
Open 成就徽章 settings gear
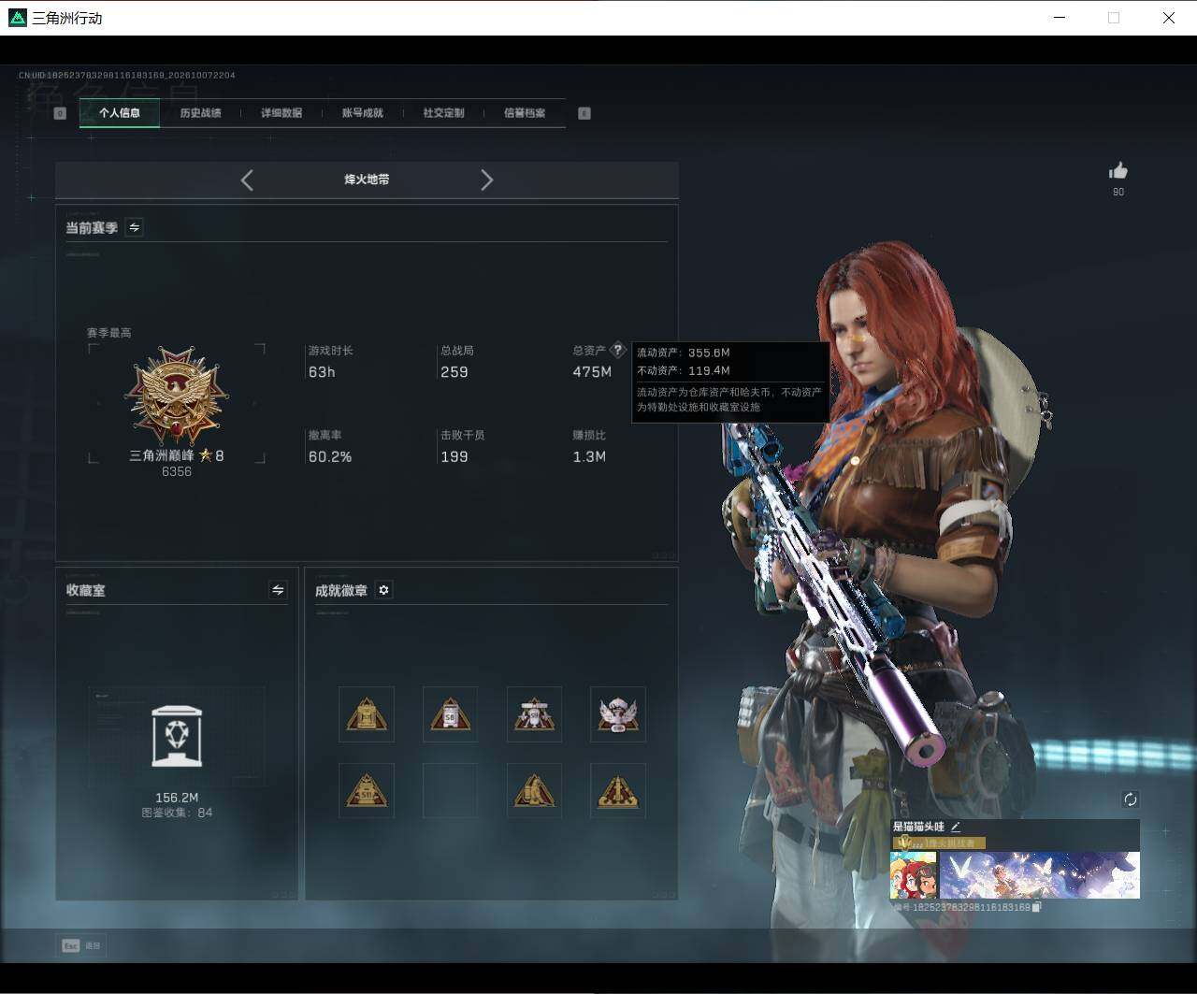pos(383,590)
